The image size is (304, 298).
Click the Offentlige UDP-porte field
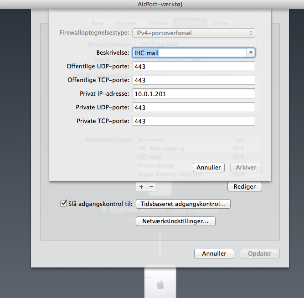(x=194, y=67)
